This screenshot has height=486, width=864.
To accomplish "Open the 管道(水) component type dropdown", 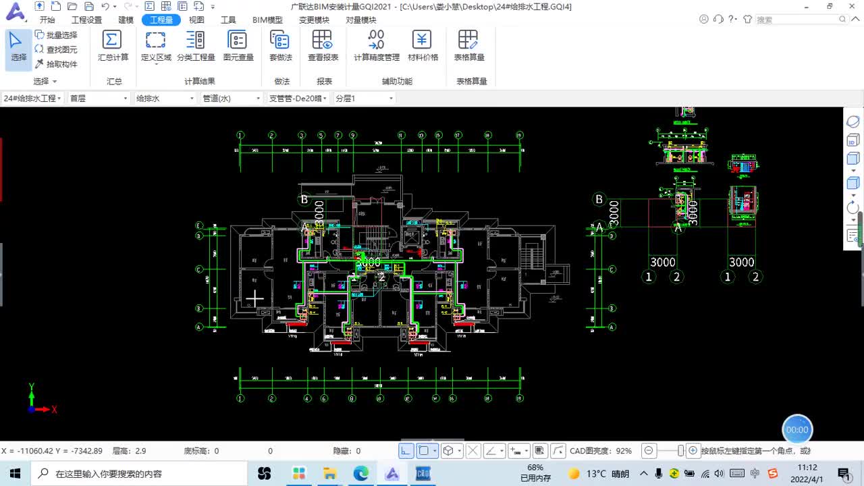I will click(x=232, y=99).
